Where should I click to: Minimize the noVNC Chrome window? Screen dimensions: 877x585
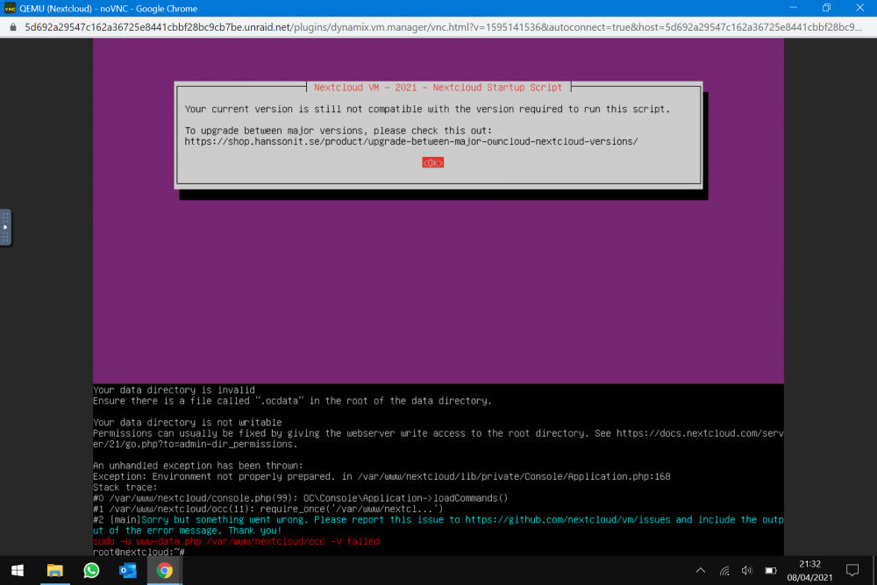793,8
